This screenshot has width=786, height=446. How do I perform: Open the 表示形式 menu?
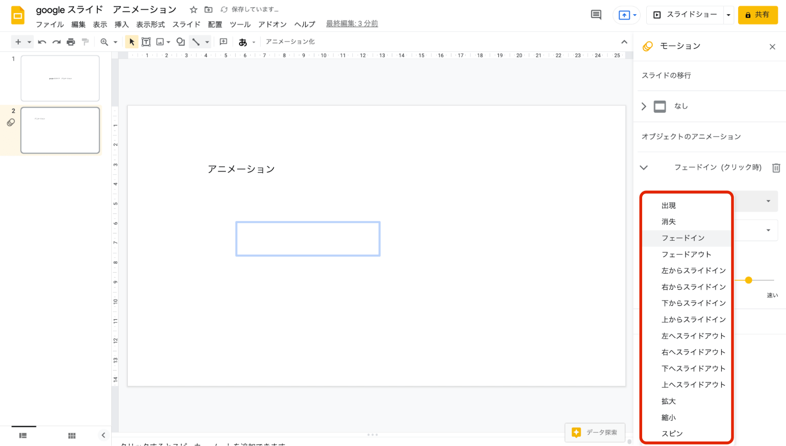pyautogui.click(x=150, y=24)
